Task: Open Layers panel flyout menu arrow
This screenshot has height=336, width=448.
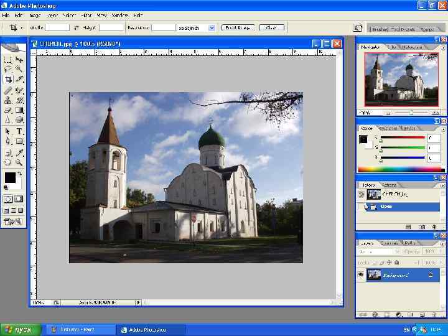Action: click(x=442, y=243)
